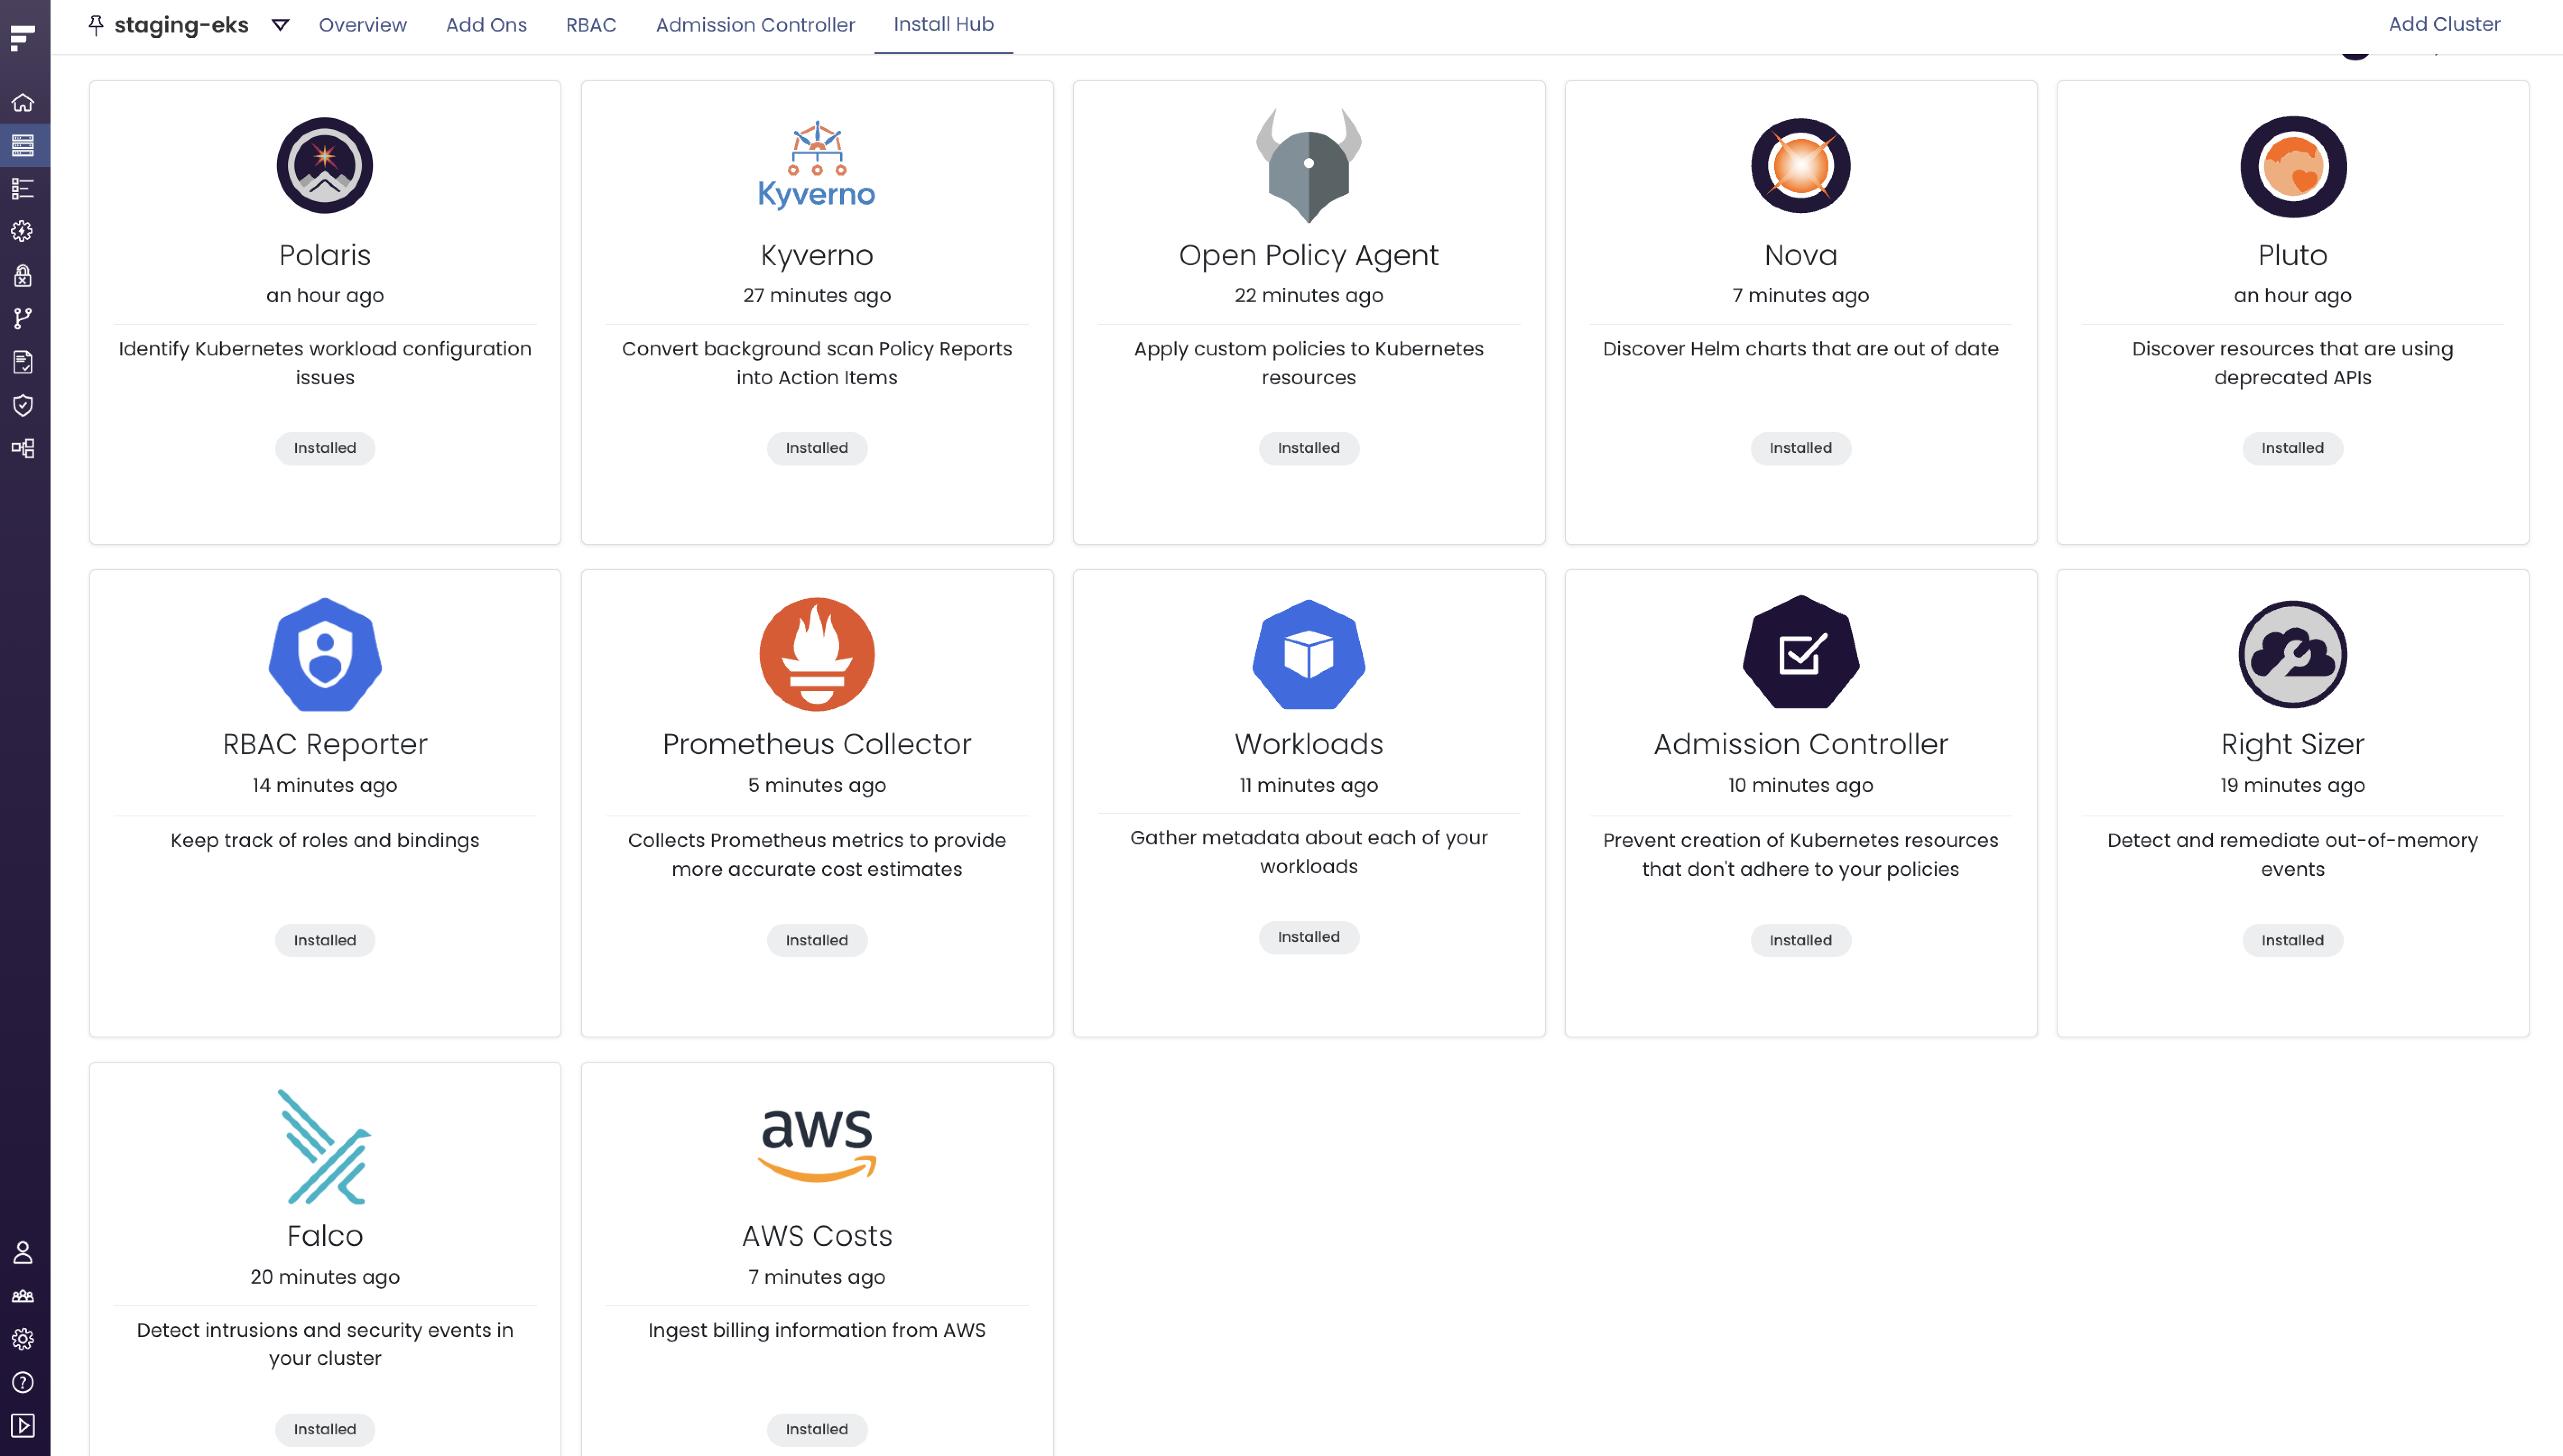Screen dimensions: 2563x1456
Task: Click Installed button on RBAC Reporter card
Action: pos(325,940)
